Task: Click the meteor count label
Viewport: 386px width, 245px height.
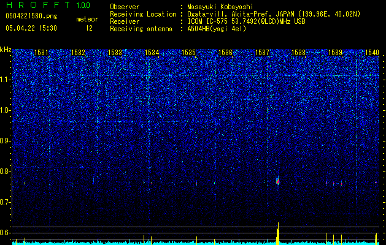Action: (x=87, y=19)
